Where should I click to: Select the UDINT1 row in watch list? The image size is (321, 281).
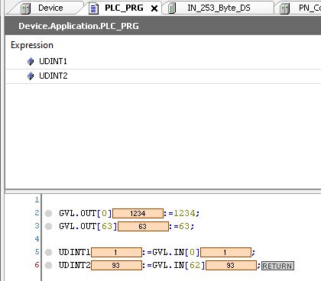click(x=164, y=61)
